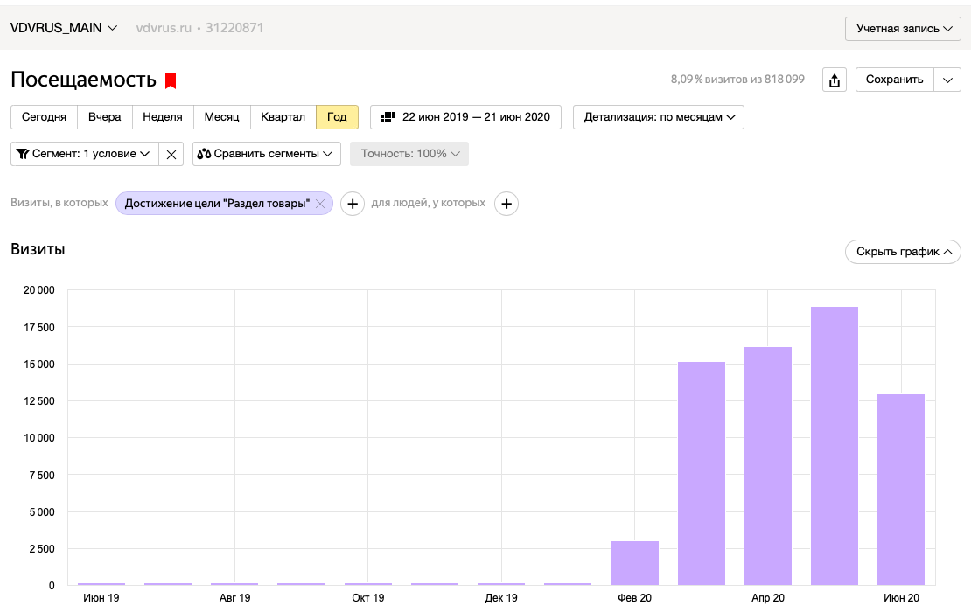Expand the VDVRUS_MAIN counter selector
971x612 pixels.
point(64,28)
